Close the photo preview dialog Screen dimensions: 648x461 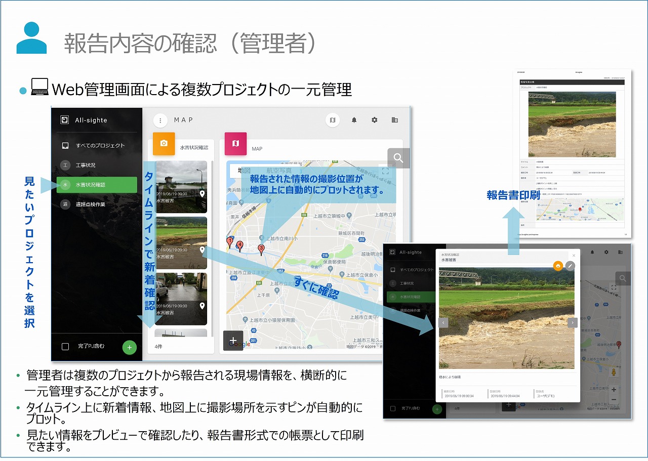tap(574, 256)
